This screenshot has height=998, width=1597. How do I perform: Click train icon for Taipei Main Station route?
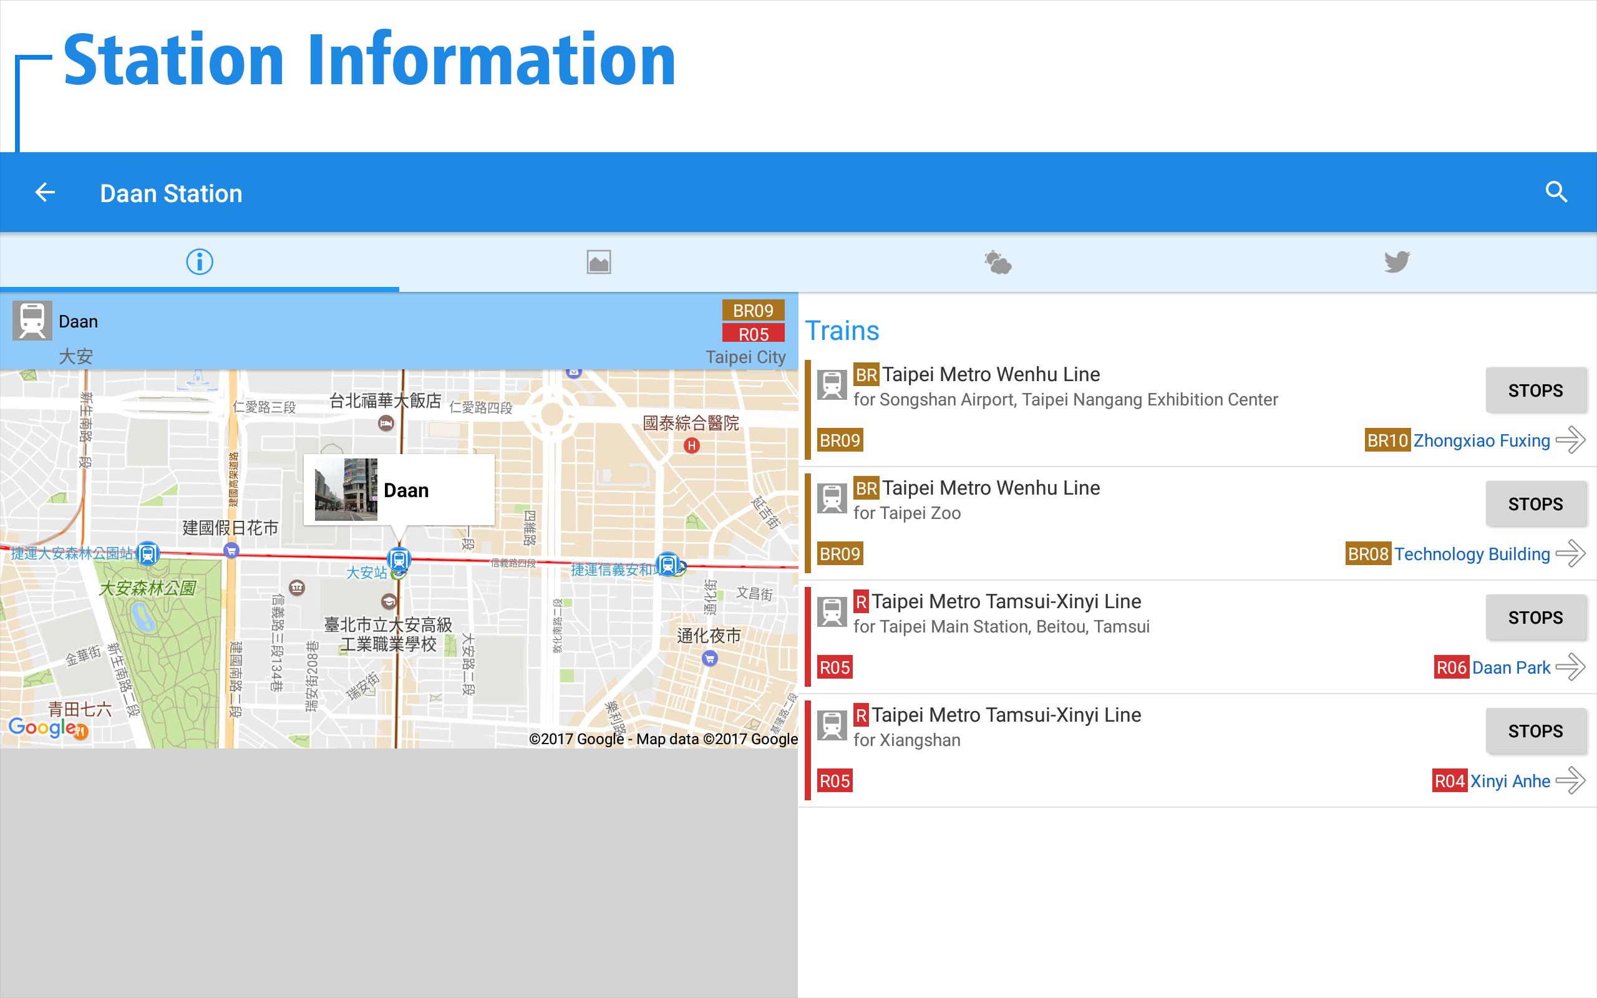(x=832, y=612)
